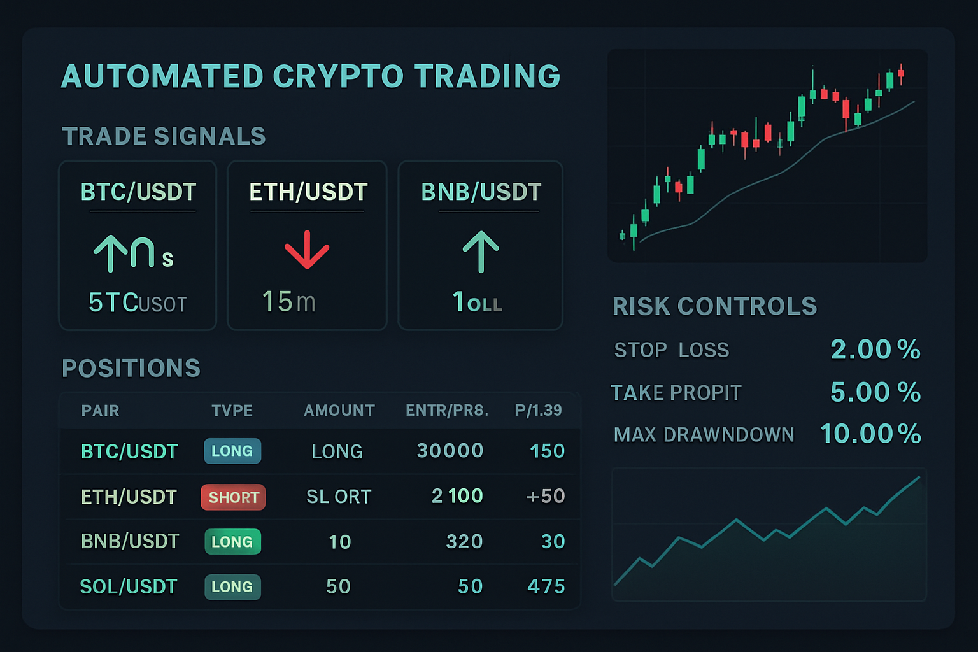Click the green up arrow under BTC/USDT
This screenshot has width=978, height=652.
click(111, 253)
